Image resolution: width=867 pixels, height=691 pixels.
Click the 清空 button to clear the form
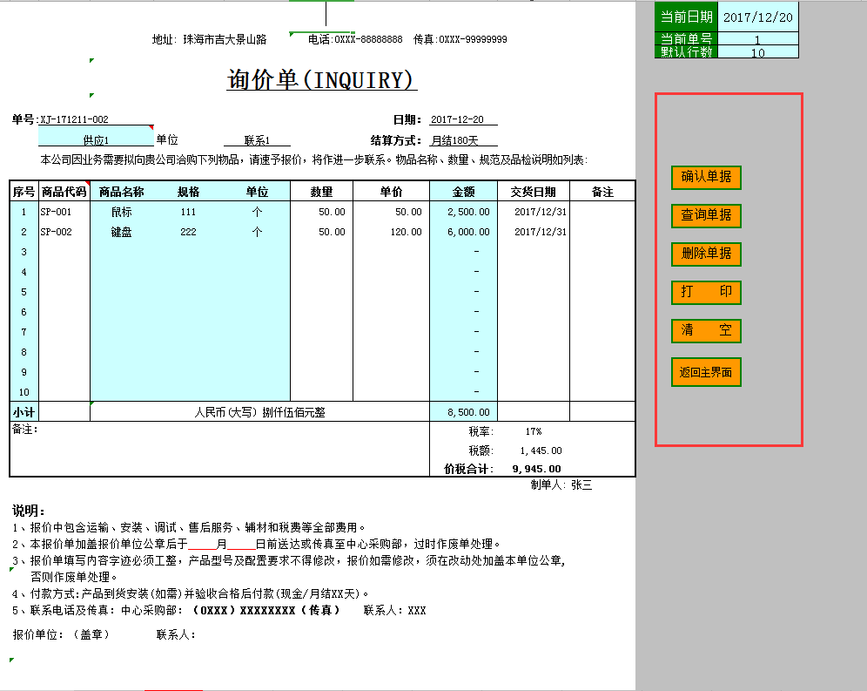706,331
